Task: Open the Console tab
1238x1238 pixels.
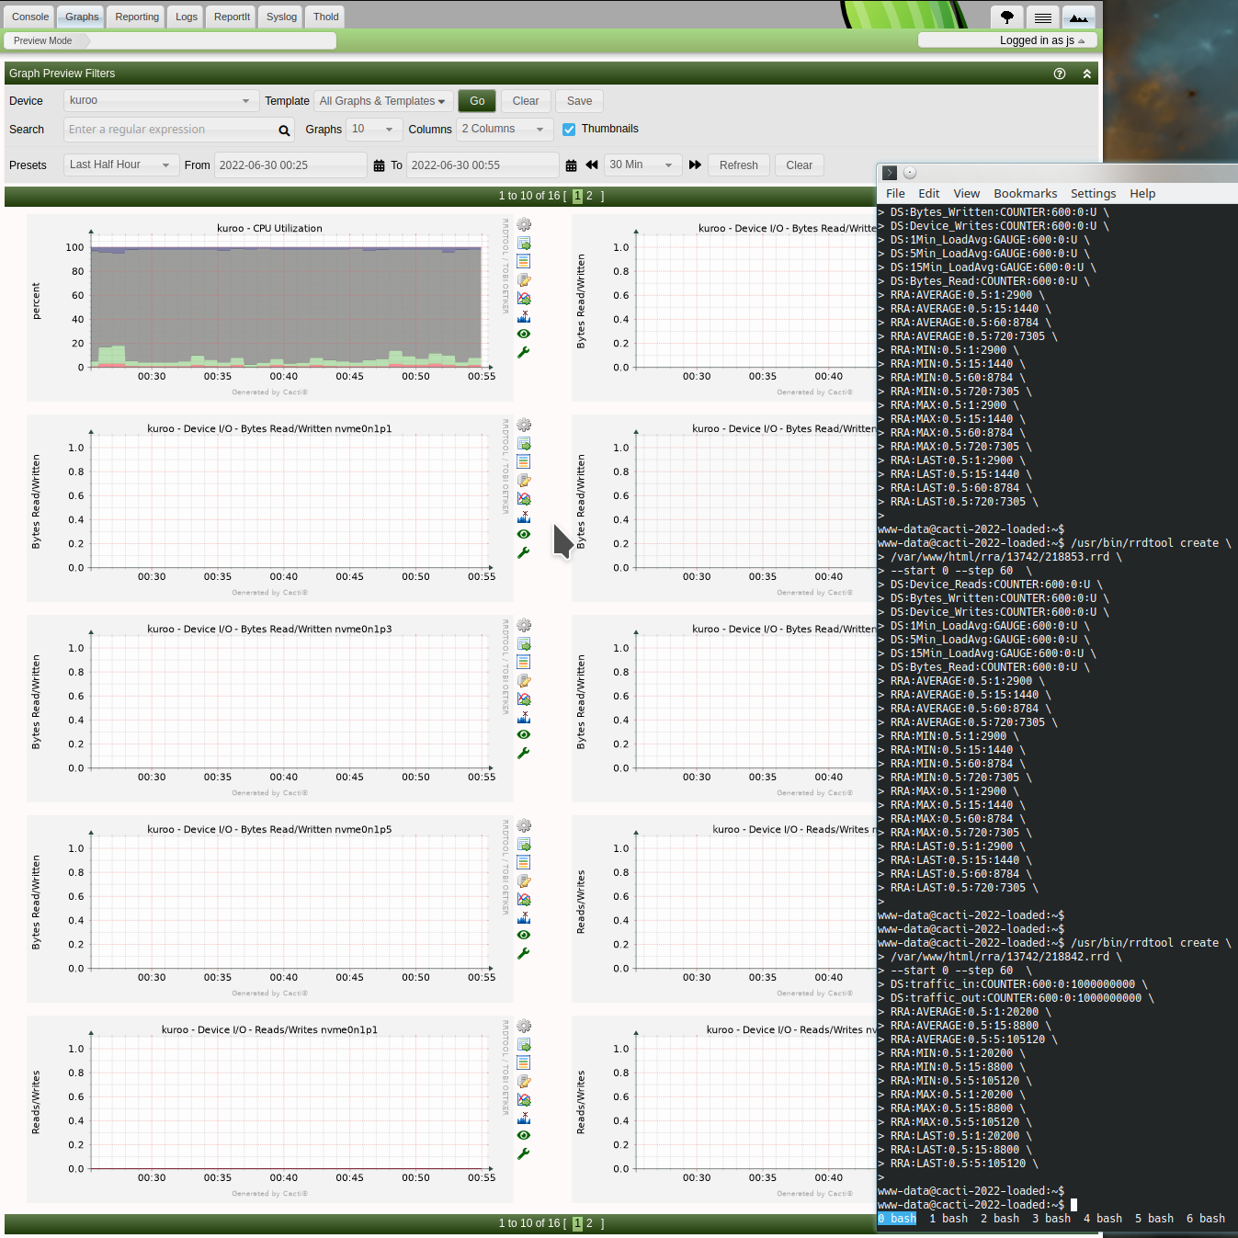Action: [x=30, y=17]
